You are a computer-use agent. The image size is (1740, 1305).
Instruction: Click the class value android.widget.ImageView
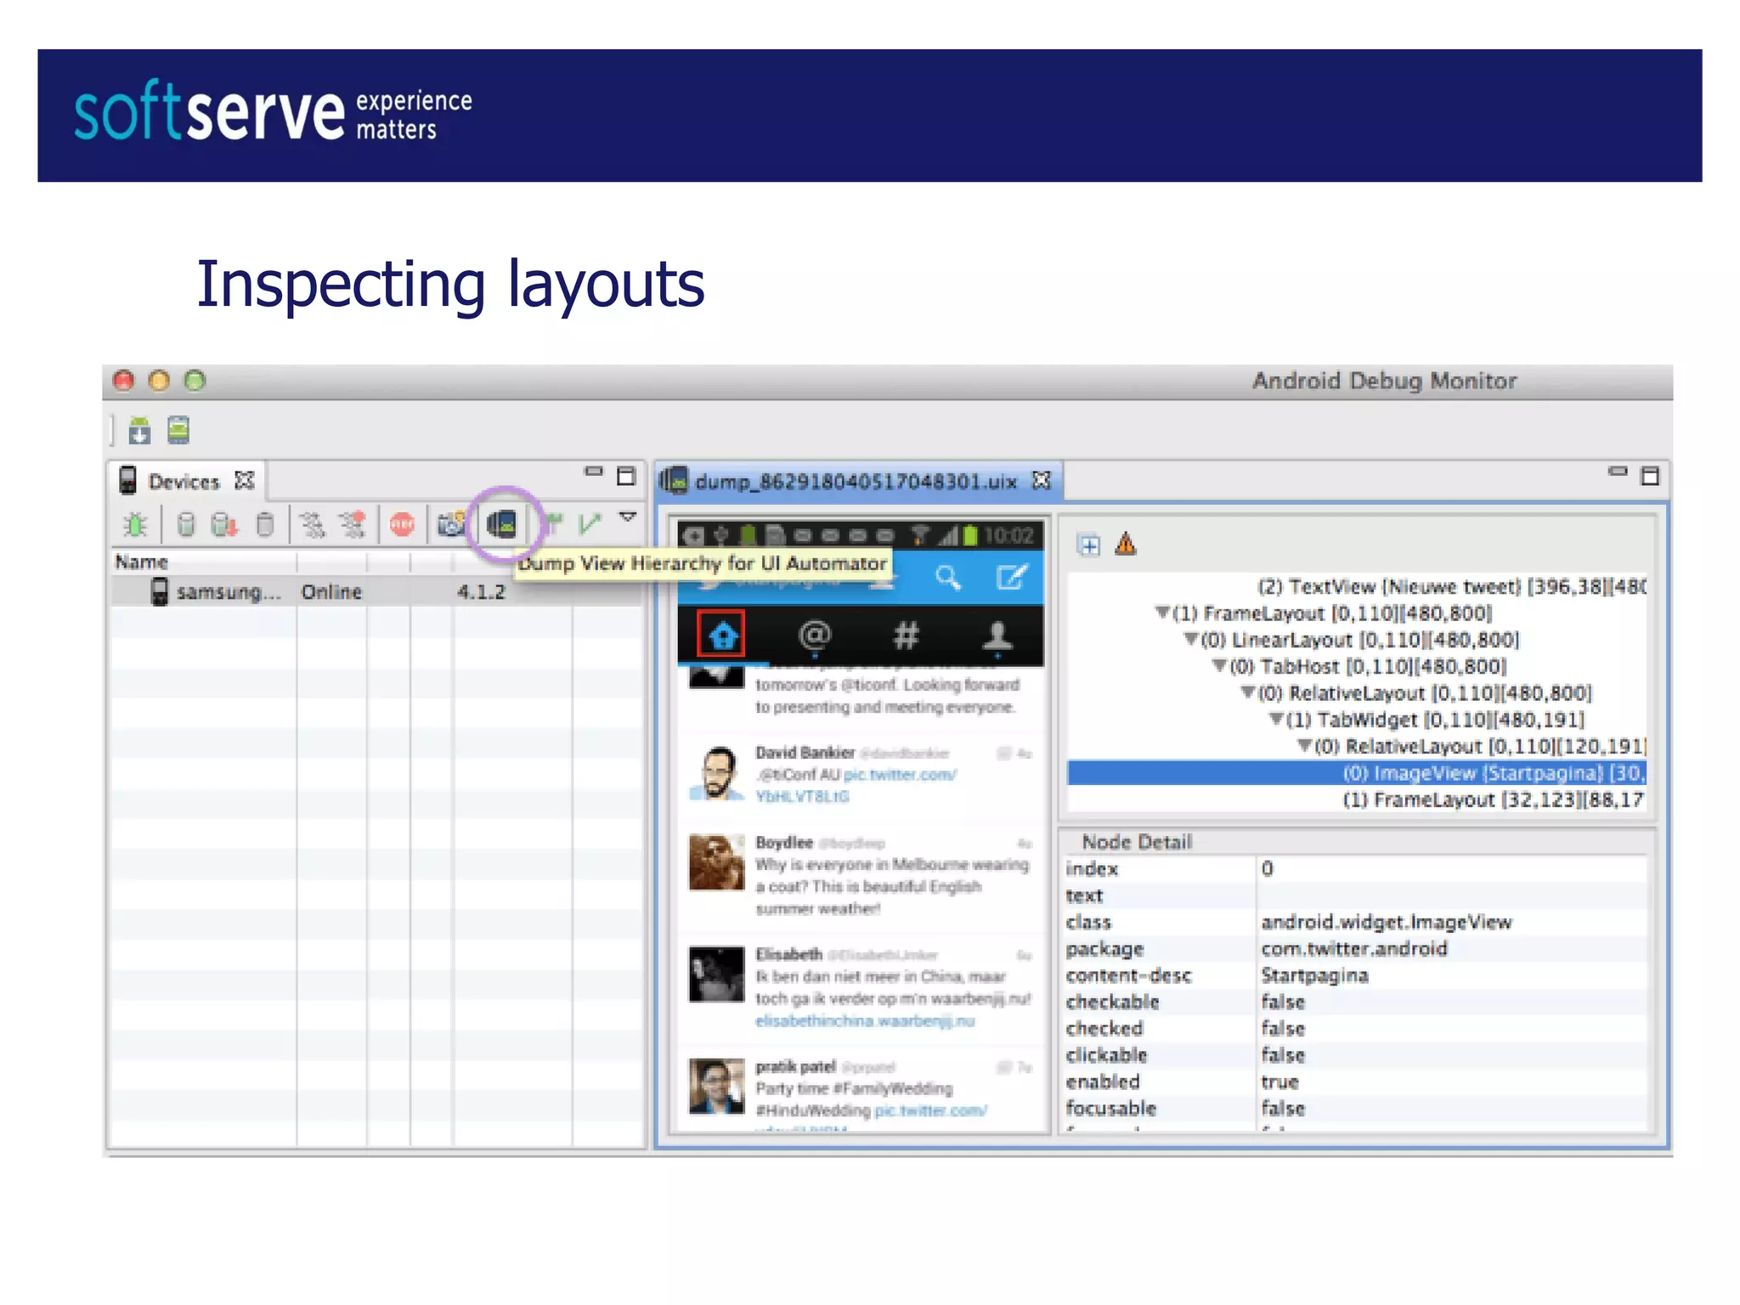point(1387,922)
